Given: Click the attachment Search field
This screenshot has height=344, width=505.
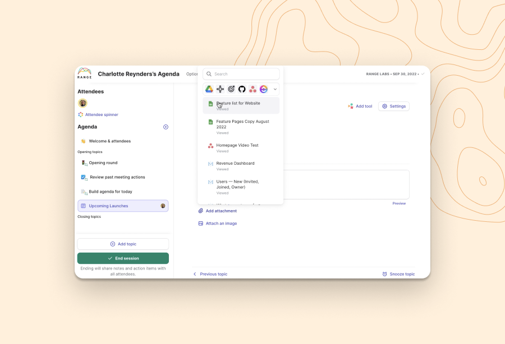Looking at the screenshot, I should (x=241, y=74).
